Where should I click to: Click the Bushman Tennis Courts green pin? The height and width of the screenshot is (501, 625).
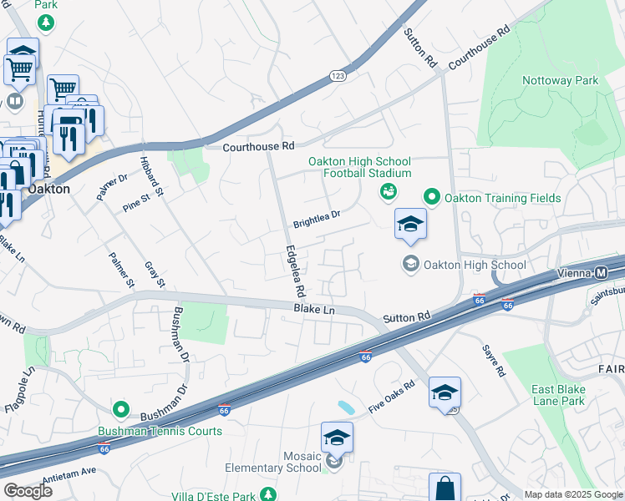(x=121, y=410)
